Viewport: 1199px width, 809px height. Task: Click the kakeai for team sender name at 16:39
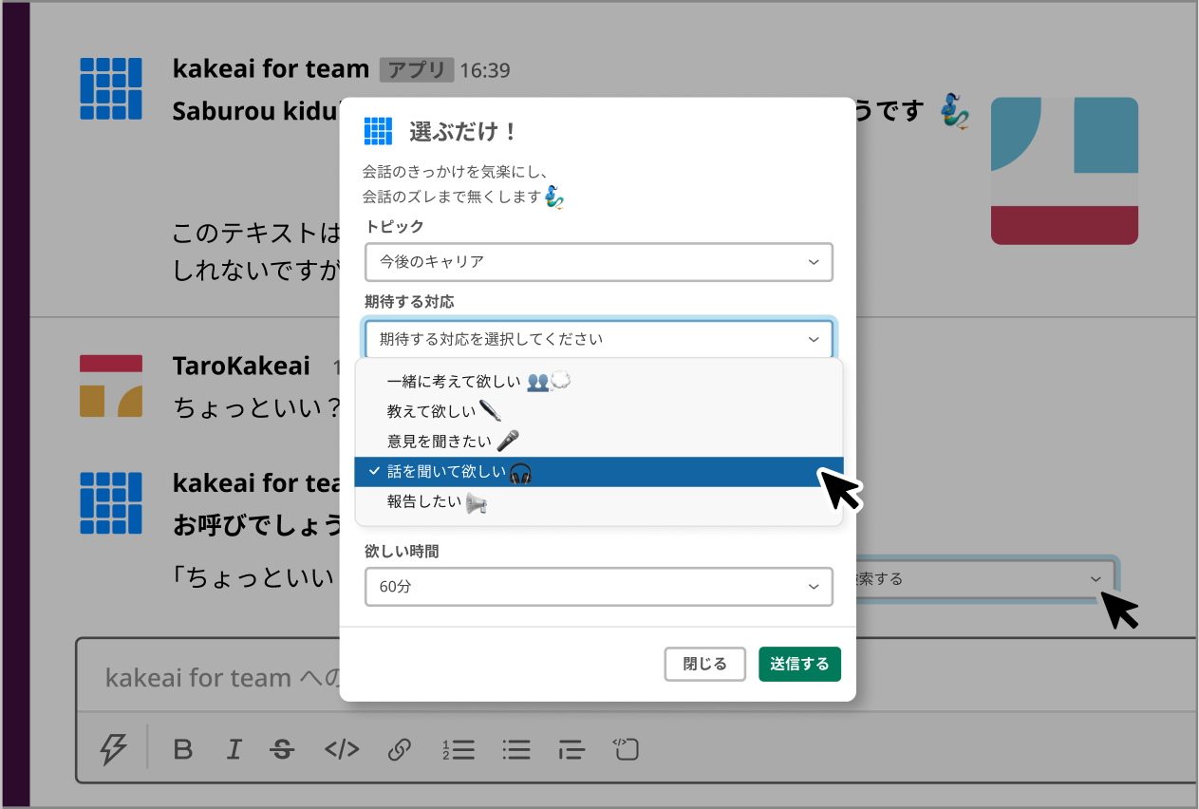[271, 69]
